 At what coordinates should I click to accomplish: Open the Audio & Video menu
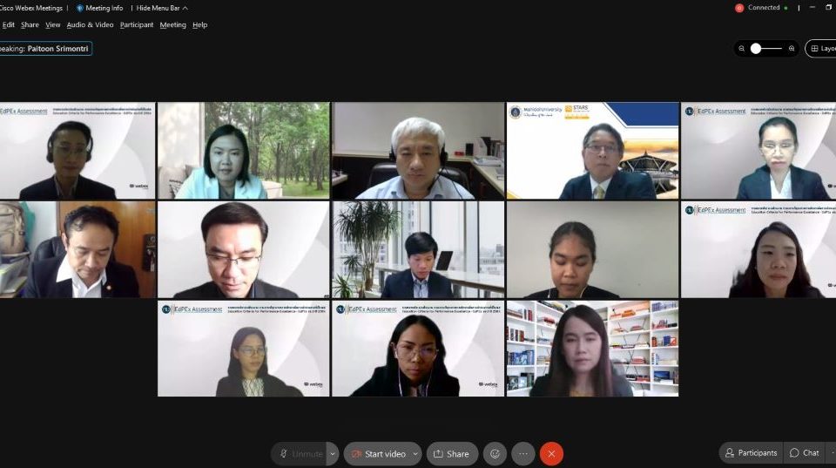coord(90,24)
